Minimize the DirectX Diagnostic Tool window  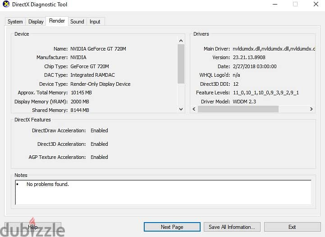click(x=275, y=5)
